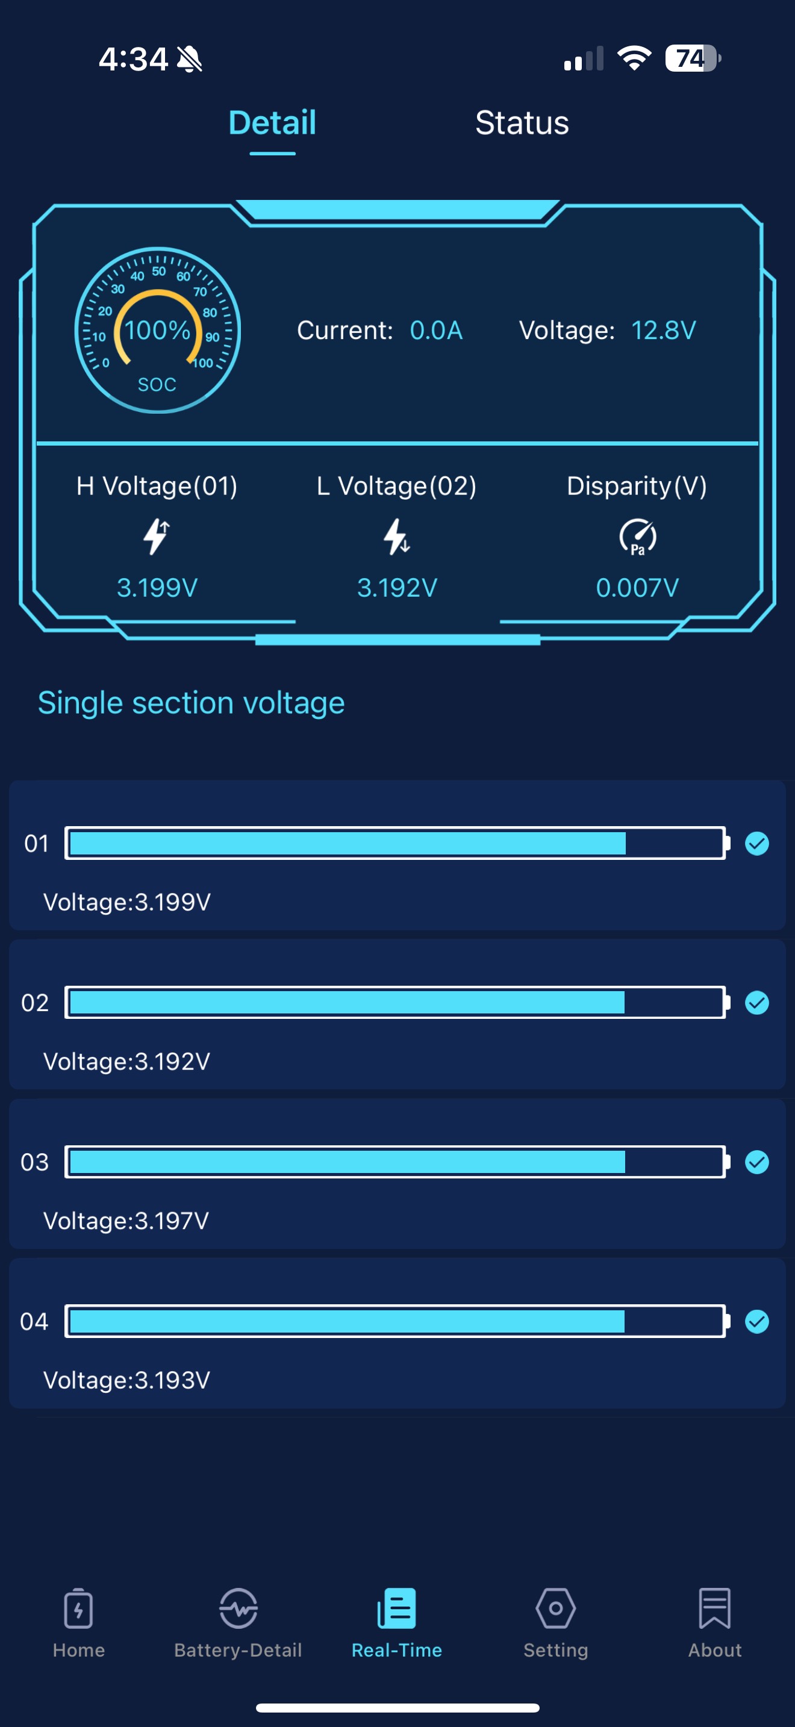The image size is (795, 1727).
Task: Tap the cell 03 check mark
Action: (x=757, y=1162)
